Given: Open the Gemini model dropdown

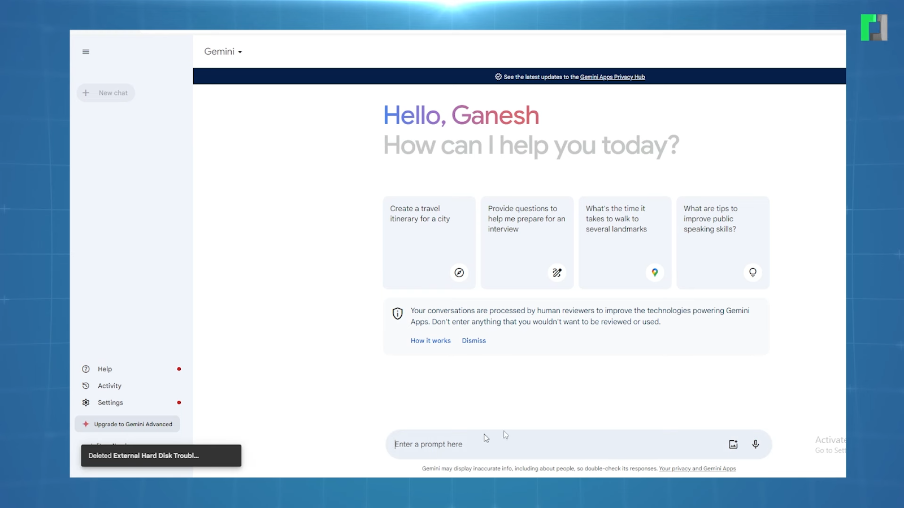Looking at the screenshot, I should 223,51.
